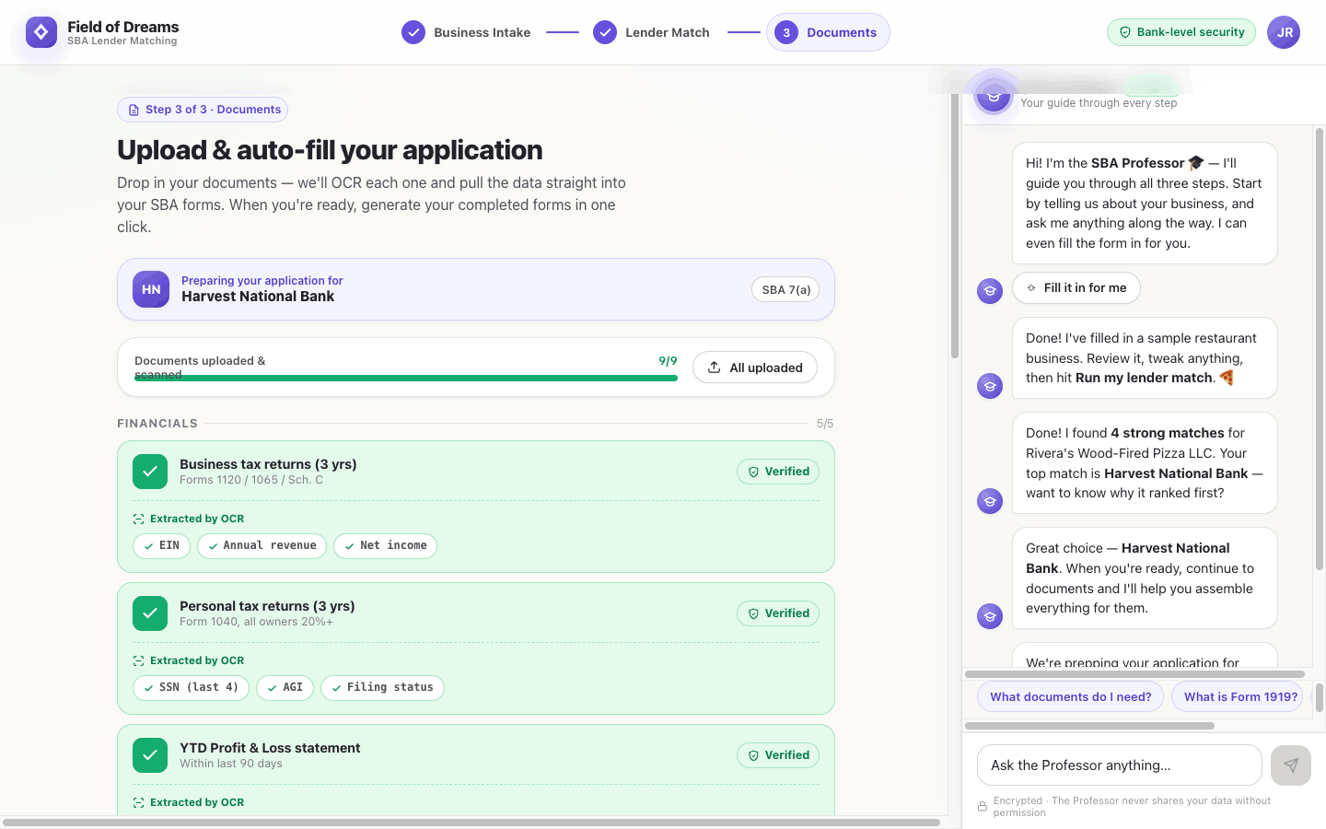Select the Documents step tab
The height and width of the screenshot is (829, 1326).
click(828, 32)
